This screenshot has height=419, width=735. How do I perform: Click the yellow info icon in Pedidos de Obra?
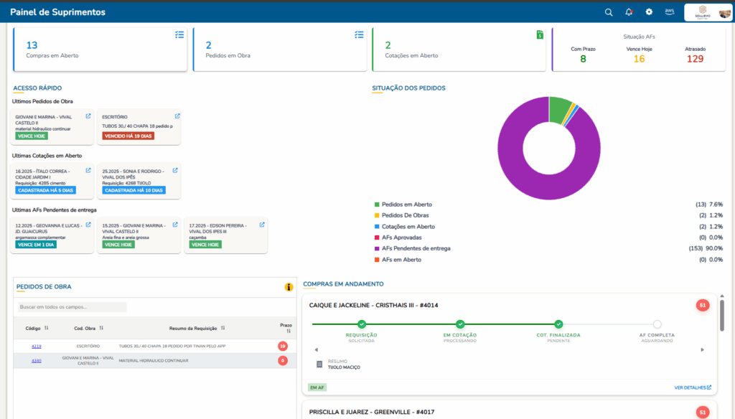(289, 287)
